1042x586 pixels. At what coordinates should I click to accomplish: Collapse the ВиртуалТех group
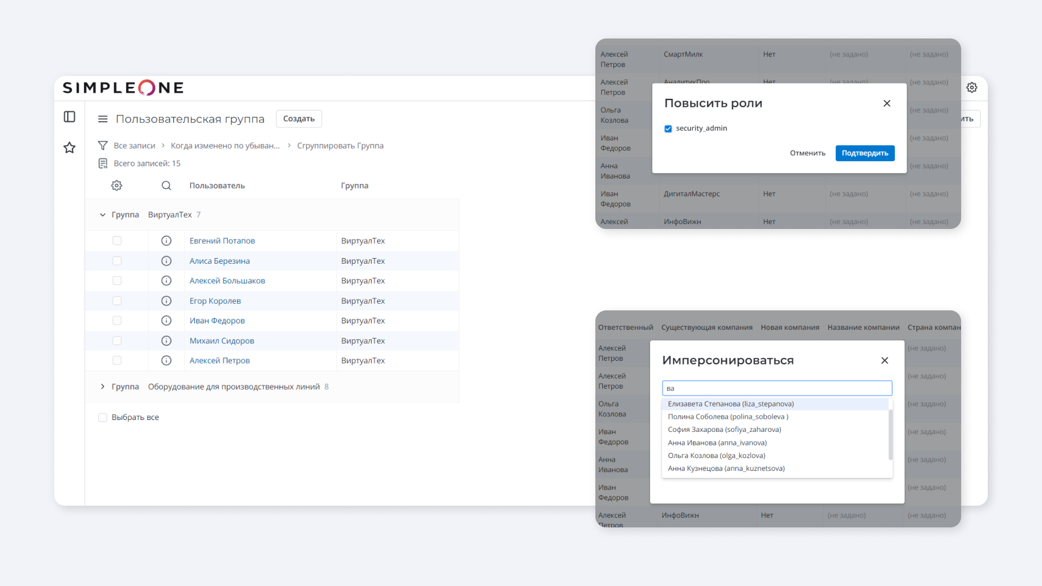pyautogui.click(x=103, y=215)
